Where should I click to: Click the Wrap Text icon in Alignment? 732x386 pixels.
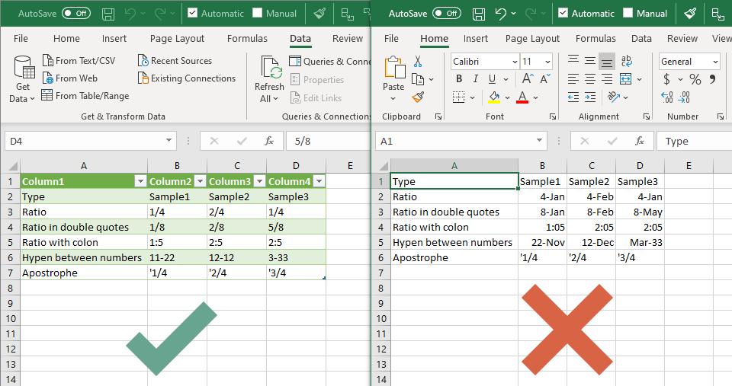point(626,62)
